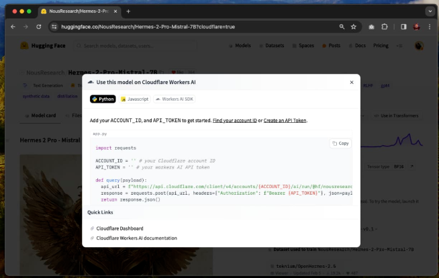The image size is (439, 278).
Task: Open Cloudflare Workers AI documentation link
Action: tap(136, 238)
